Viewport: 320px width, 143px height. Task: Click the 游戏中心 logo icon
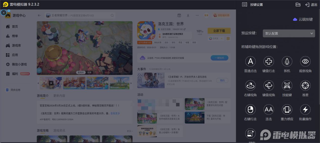click(8, 16)
